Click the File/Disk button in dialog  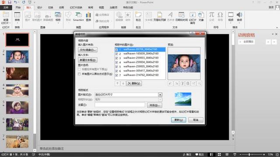tap(87, 50)
